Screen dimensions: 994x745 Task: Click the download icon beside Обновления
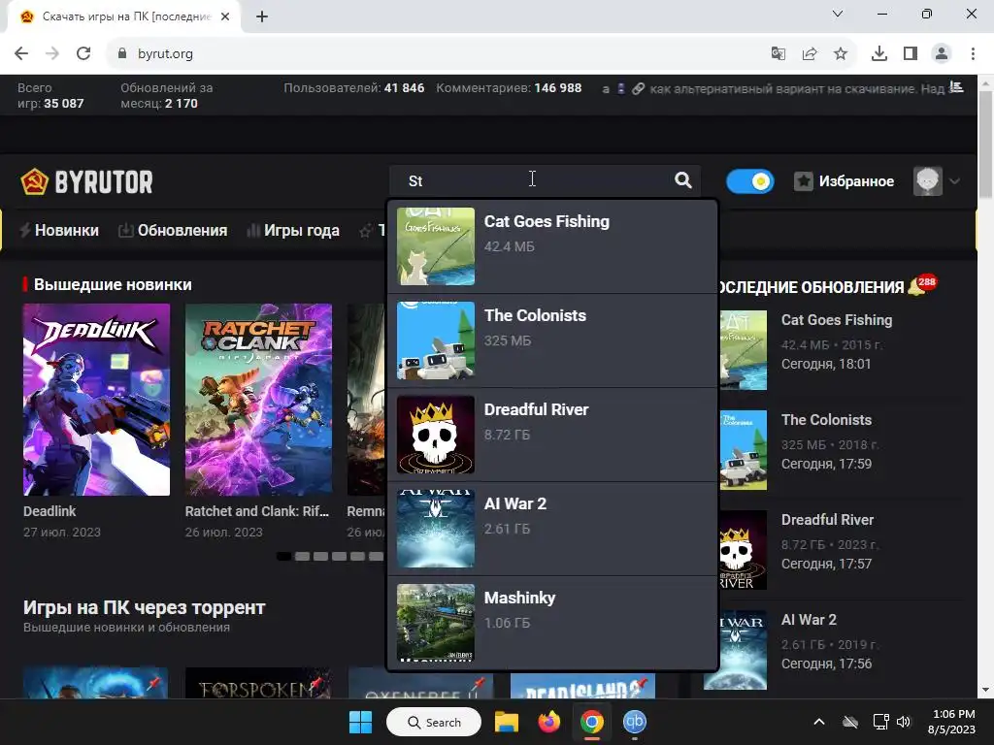coord(125,230)
